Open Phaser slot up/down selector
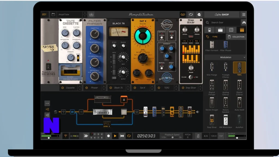 click(104, 88)
